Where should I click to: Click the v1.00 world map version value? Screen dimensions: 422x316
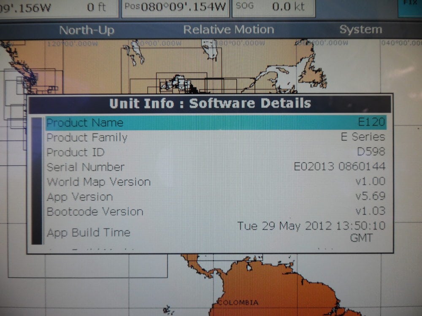pos(371,181)
